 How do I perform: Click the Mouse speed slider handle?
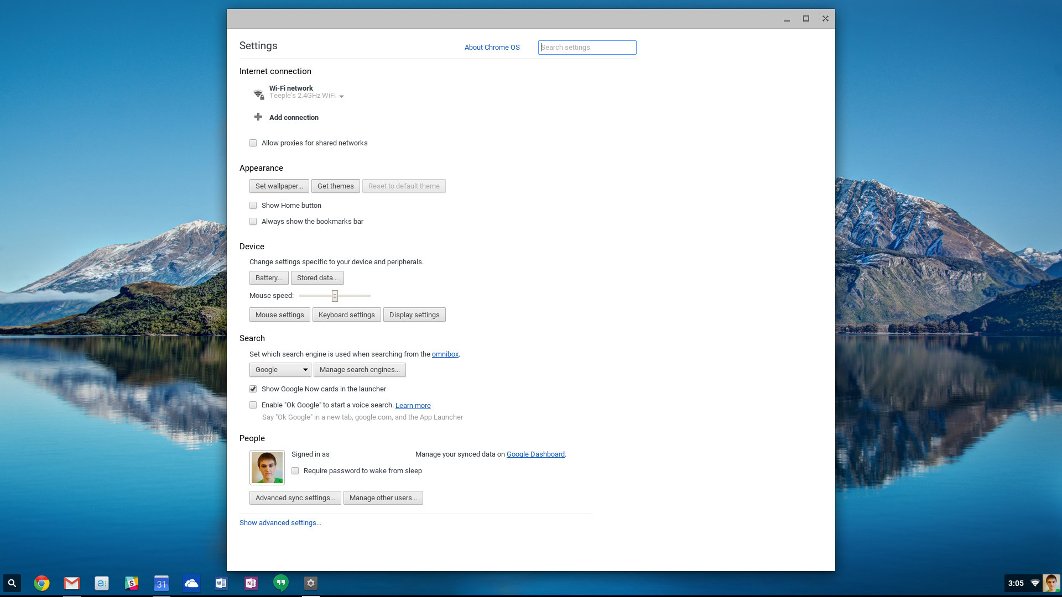(x=335, y=296)
